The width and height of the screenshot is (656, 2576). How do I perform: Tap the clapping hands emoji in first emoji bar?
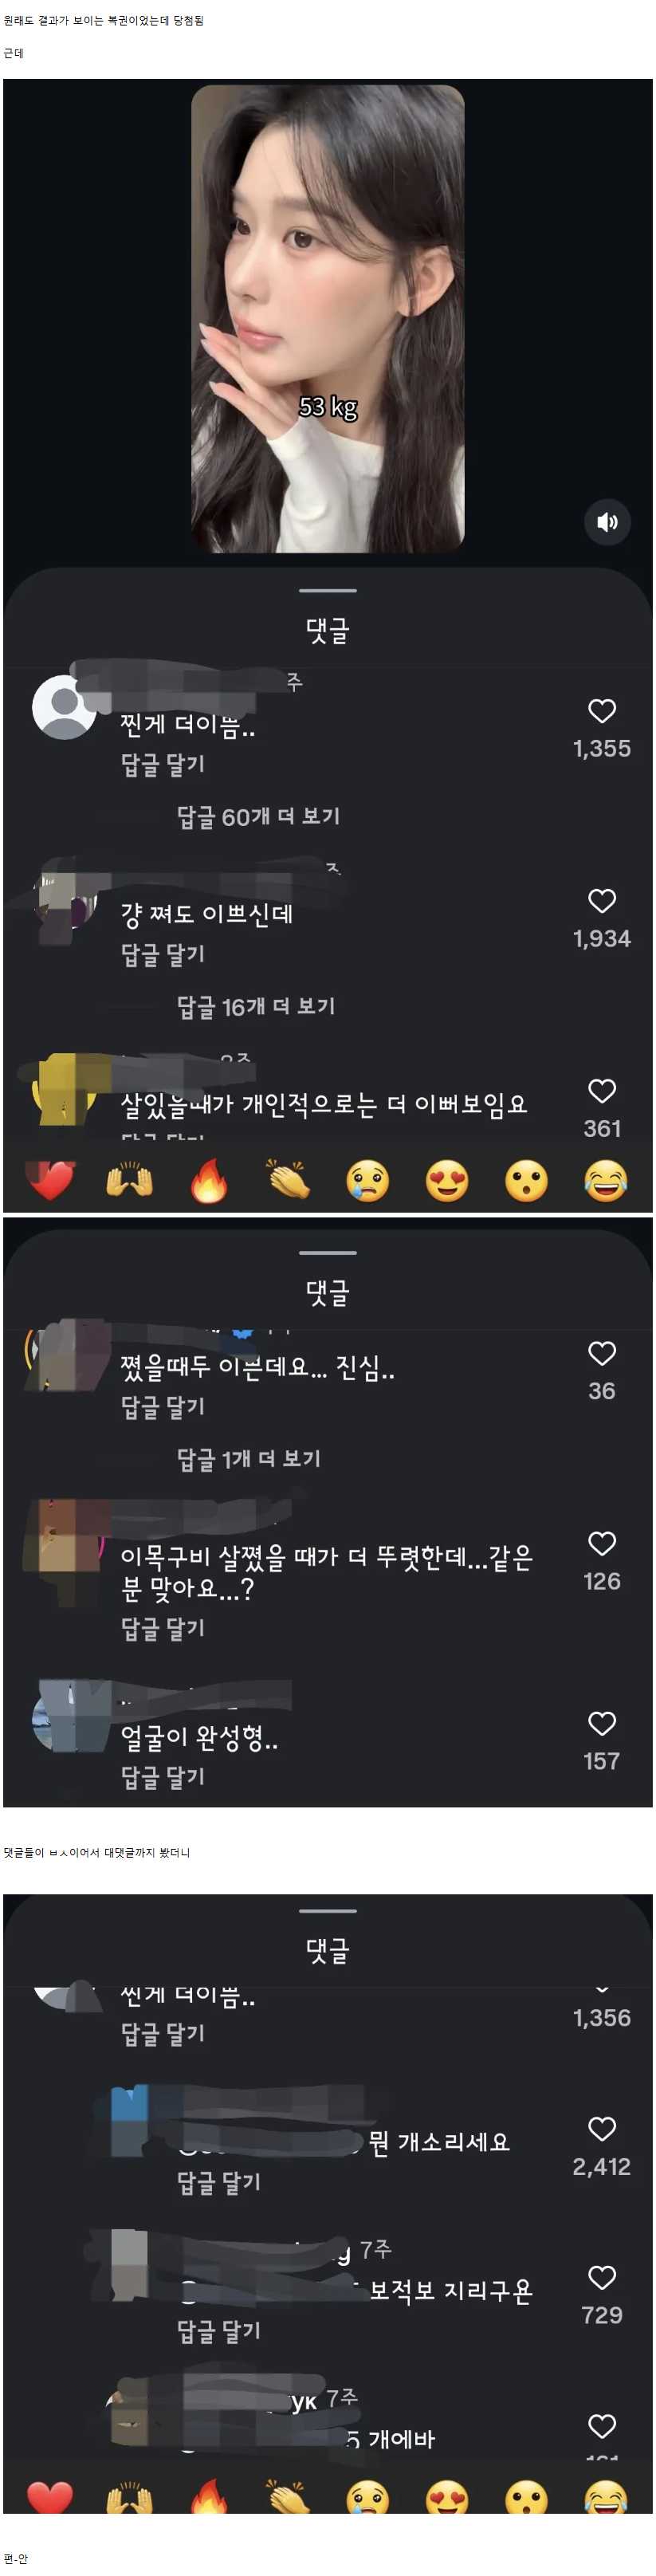(288, 1181)
